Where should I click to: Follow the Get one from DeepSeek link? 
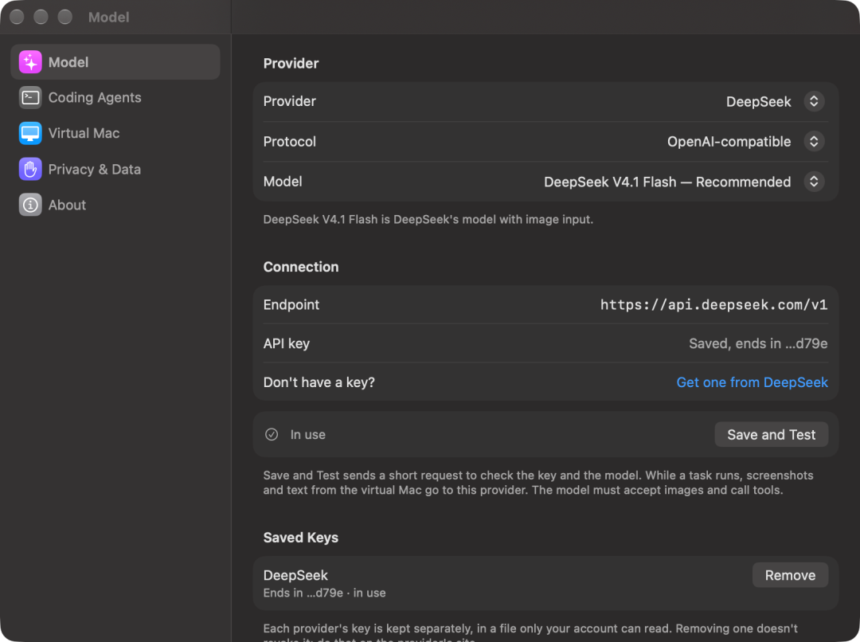(x=752, y=382)
